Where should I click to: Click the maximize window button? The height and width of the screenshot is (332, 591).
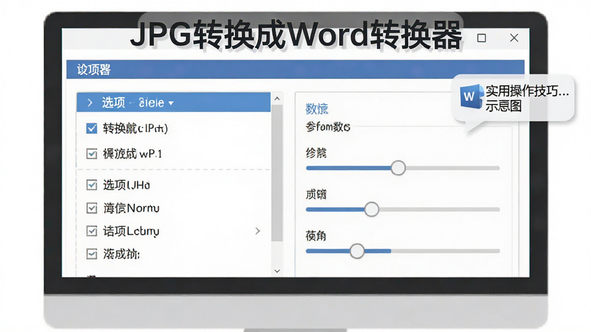point(481,38)
